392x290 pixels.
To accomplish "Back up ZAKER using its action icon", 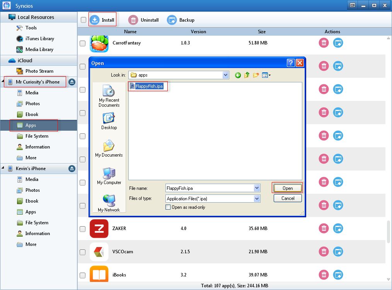I will [338, 228].
